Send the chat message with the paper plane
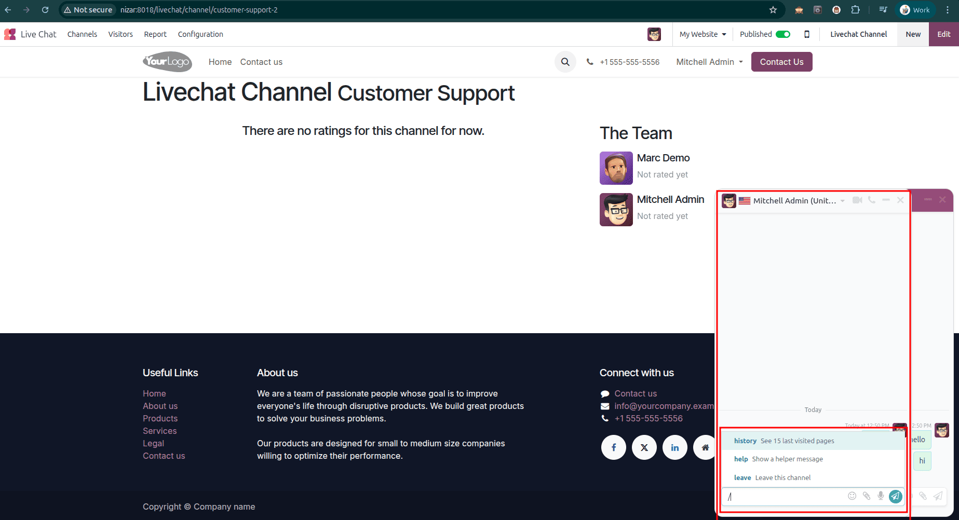This screenshot has width=959, height=520. click(x=895, y=496)
